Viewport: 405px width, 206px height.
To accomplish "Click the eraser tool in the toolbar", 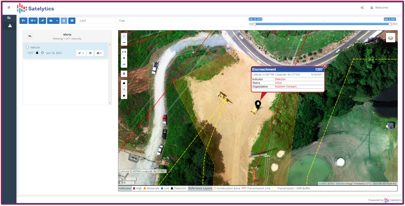I will 42,21.
